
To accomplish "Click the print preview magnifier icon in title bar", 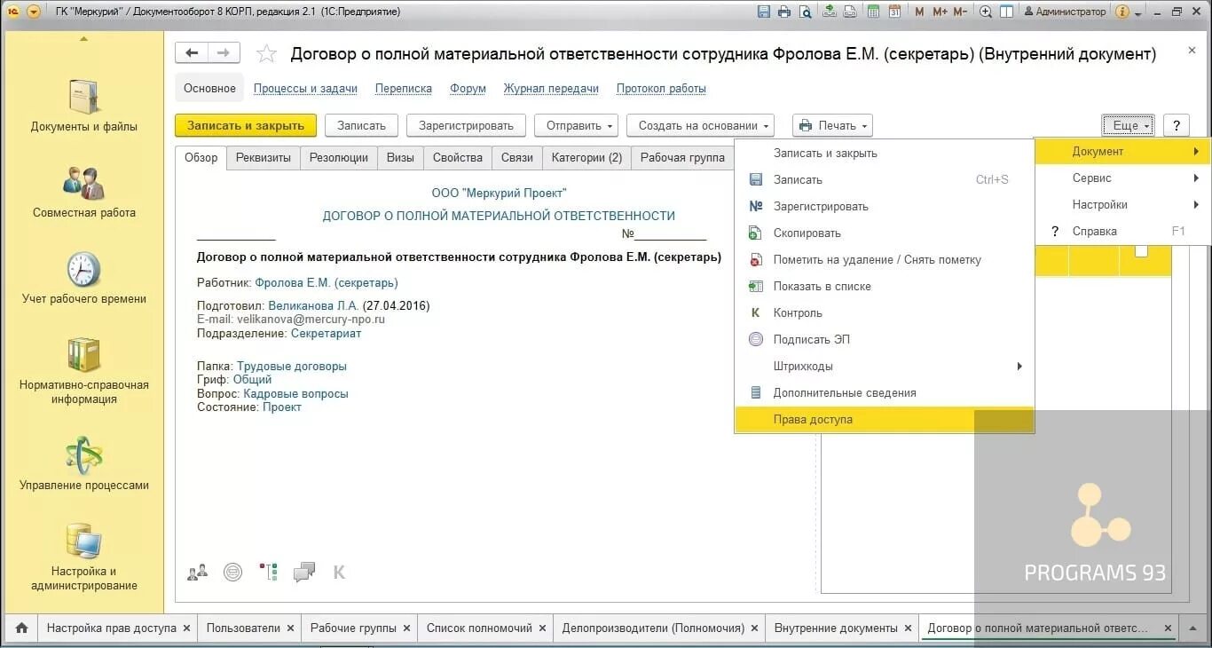I will click(x=805, y=12).
